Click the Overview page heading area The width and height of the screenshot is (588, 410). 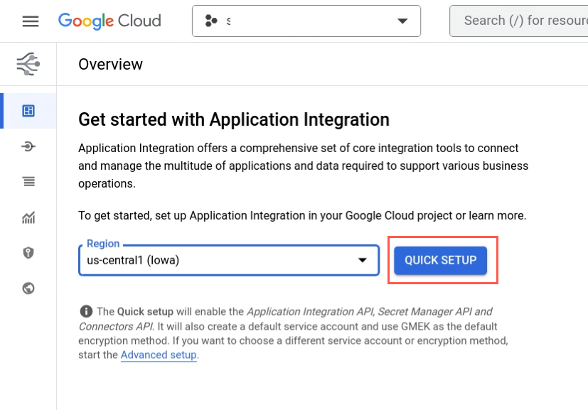click(110, 64)
